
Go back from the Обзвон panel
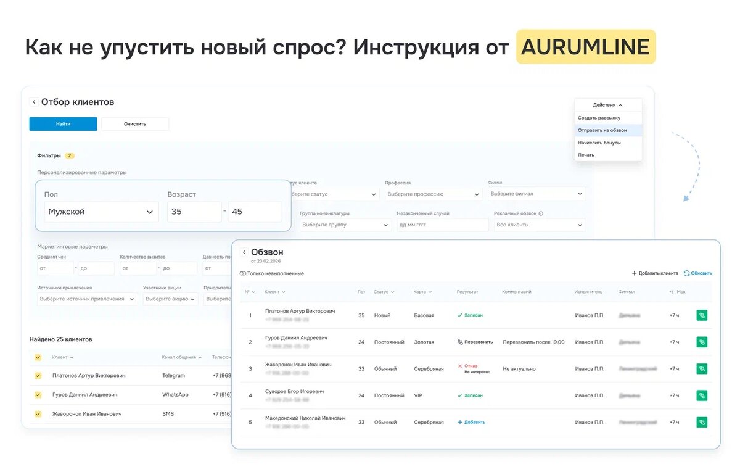tap(244, 252)
